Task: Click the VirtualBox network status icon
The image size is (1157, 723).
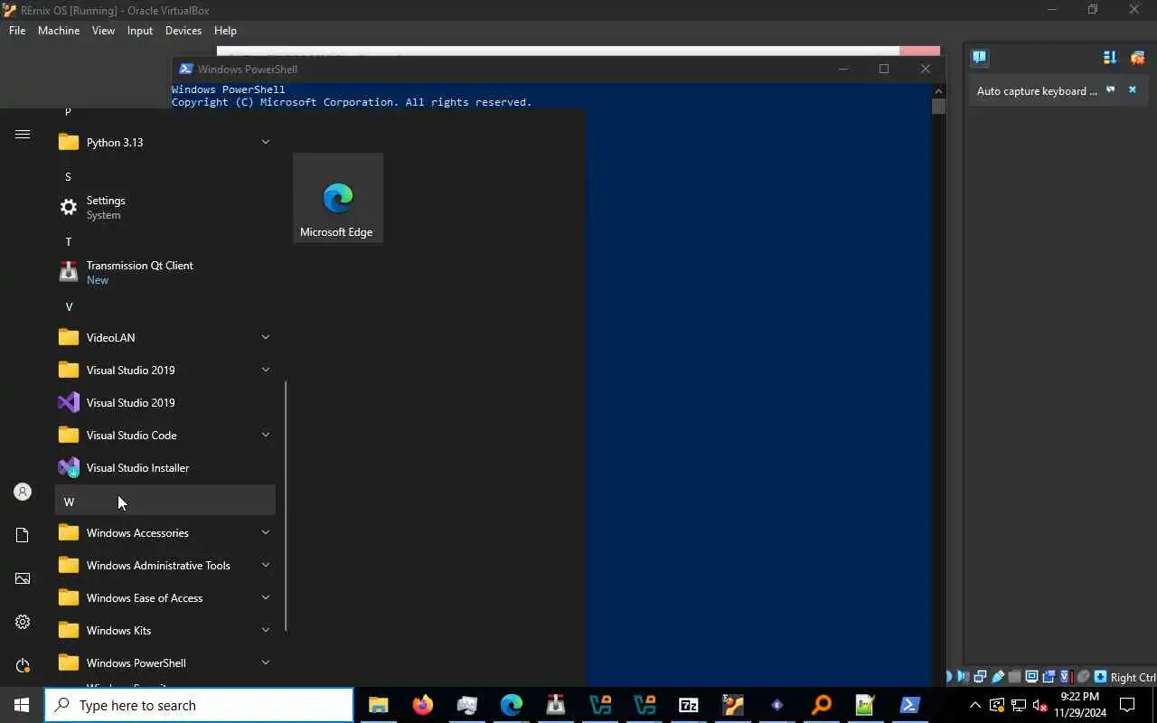Action: coord(980,677)
